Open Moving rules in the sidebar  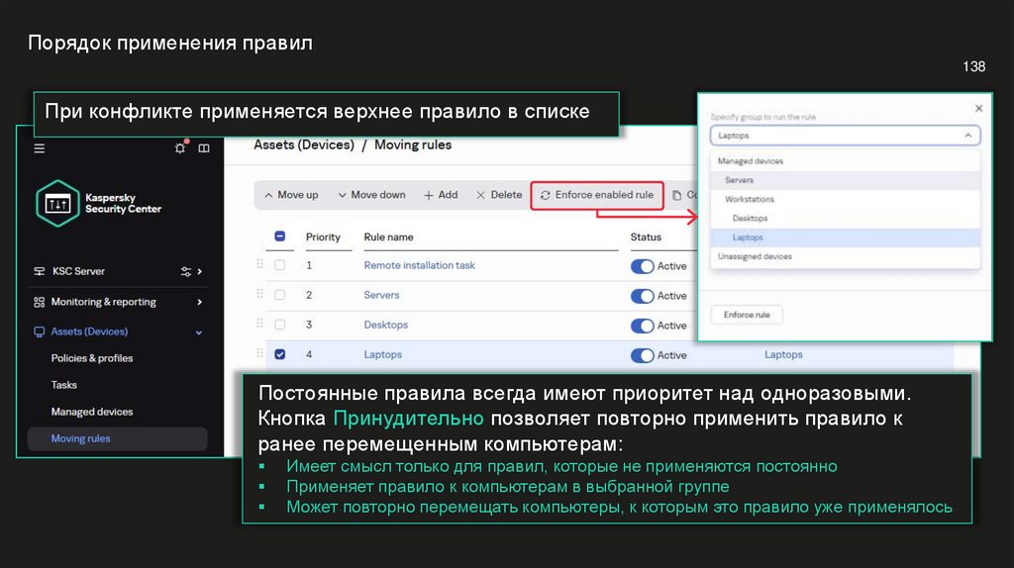(x=117, y=438)
